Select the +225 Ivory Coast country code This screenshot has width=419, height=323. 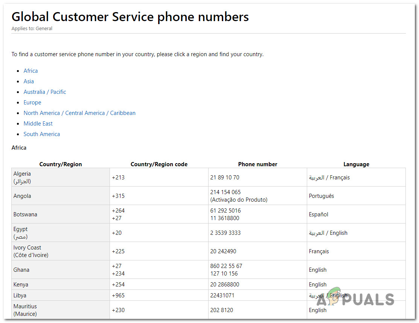click(118, 251)
